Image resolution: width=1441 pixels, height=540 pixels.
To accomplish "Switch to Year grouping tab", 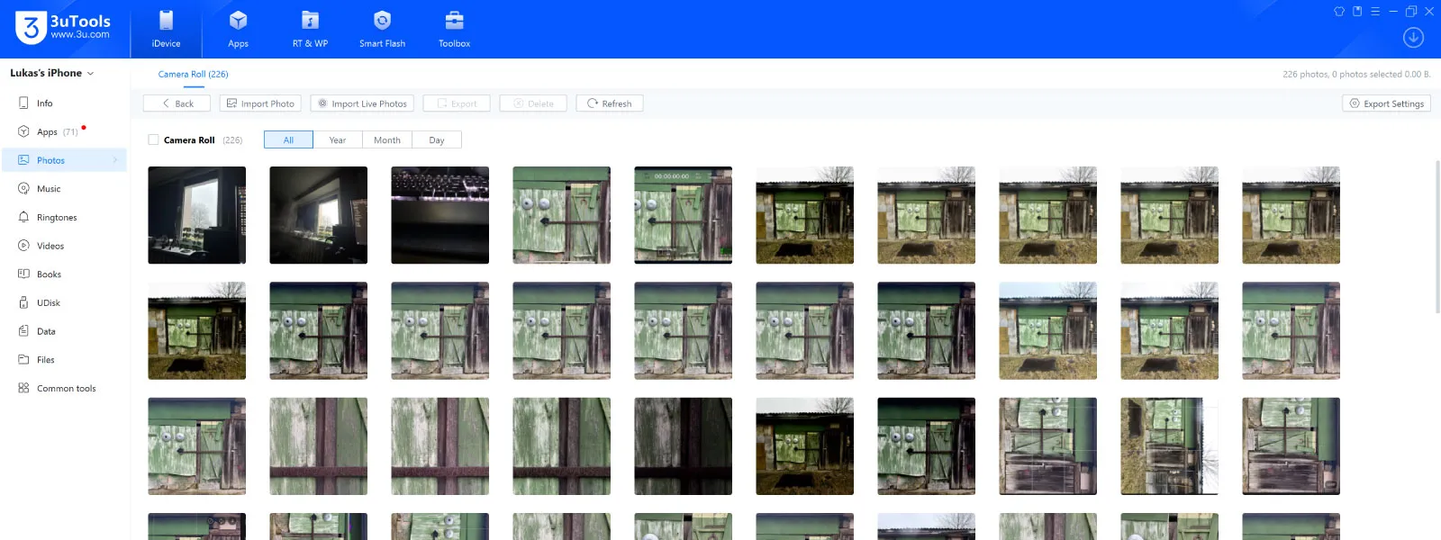I will [x=338, y=139].
